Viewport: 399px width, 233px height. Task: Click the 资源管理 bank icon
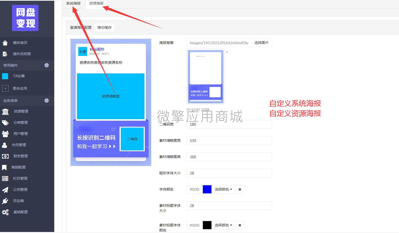(5, 111)
